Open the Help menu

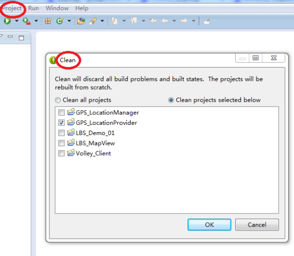tap(82, 8)
